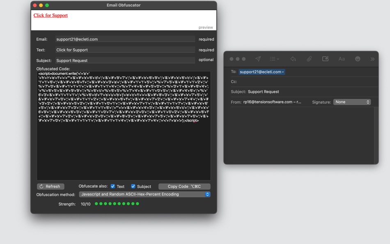This screenshot has height=244, width=390.
Task: Focus the Text input field
Action: [125, 50]
